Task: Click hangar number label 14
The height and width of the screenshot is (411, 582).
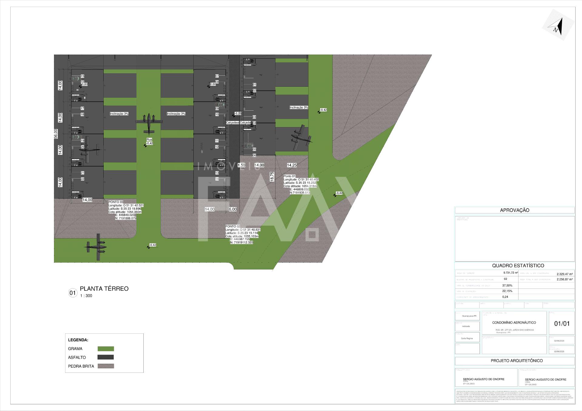Action: point(217,179)
